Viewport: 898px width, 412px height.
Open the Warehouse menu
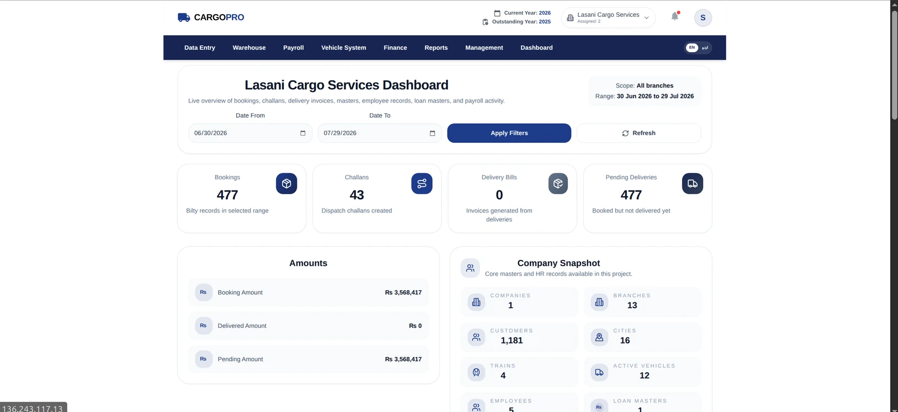249,48
